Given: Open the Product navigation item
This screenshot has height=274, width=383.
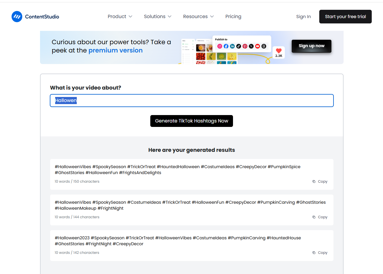Looking at the screenshot, I should click(x=117, y=17).
